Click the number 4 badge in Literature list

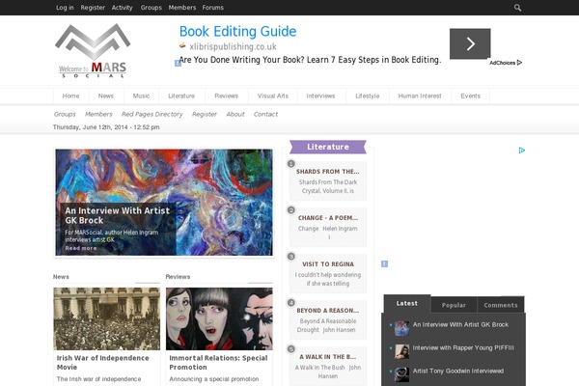coord(291,303)
